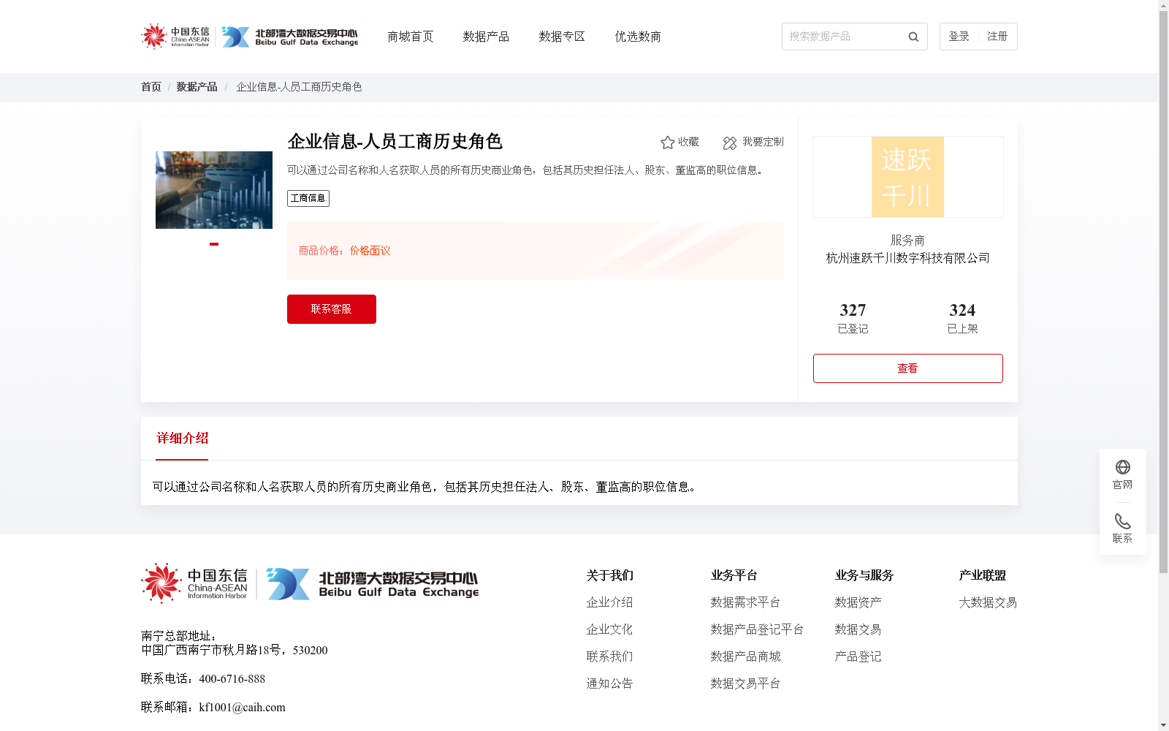Click the Beibu Gulf Data Exchange header logo

(290, 37)
